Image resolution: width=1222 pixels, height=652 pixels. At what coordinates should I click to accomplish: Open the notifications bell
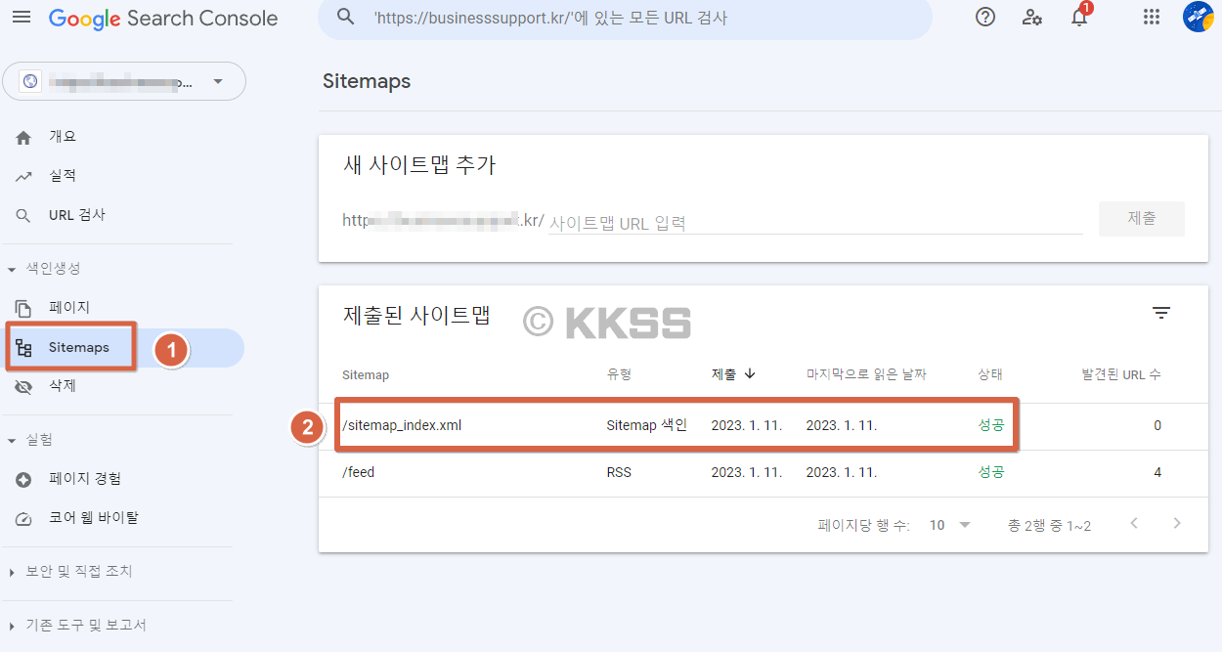[x=1078, y=17]
